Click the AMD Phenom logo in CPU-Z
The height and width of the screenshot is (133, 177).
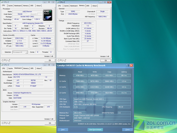[47, 15]
